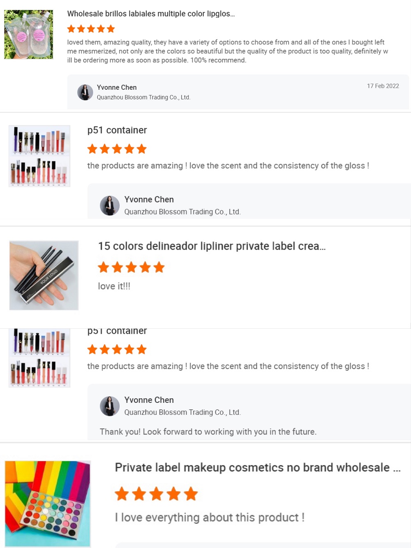Expand the truncated '15 colors delineador lipliner' title

pos(211,246)
